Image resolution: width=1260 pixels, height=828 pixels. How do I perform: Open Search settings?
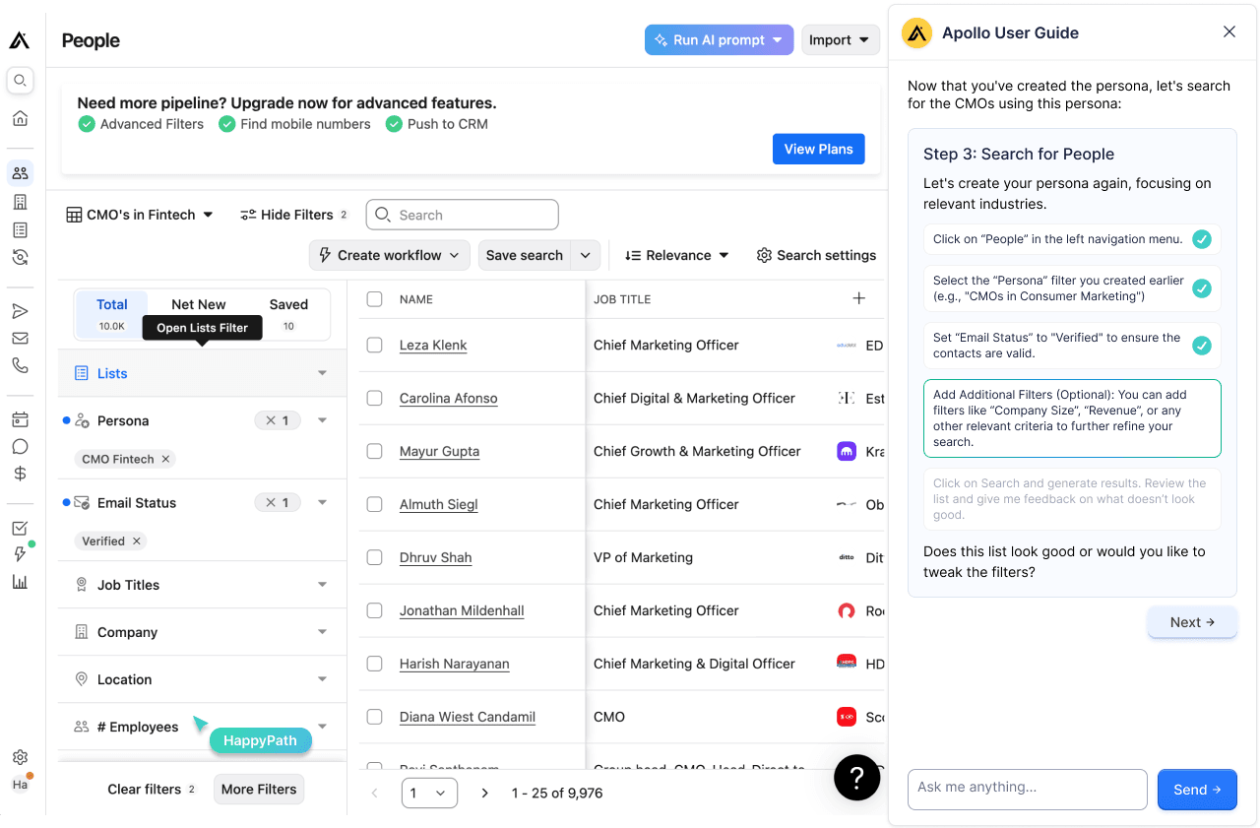tap(816, 255)
